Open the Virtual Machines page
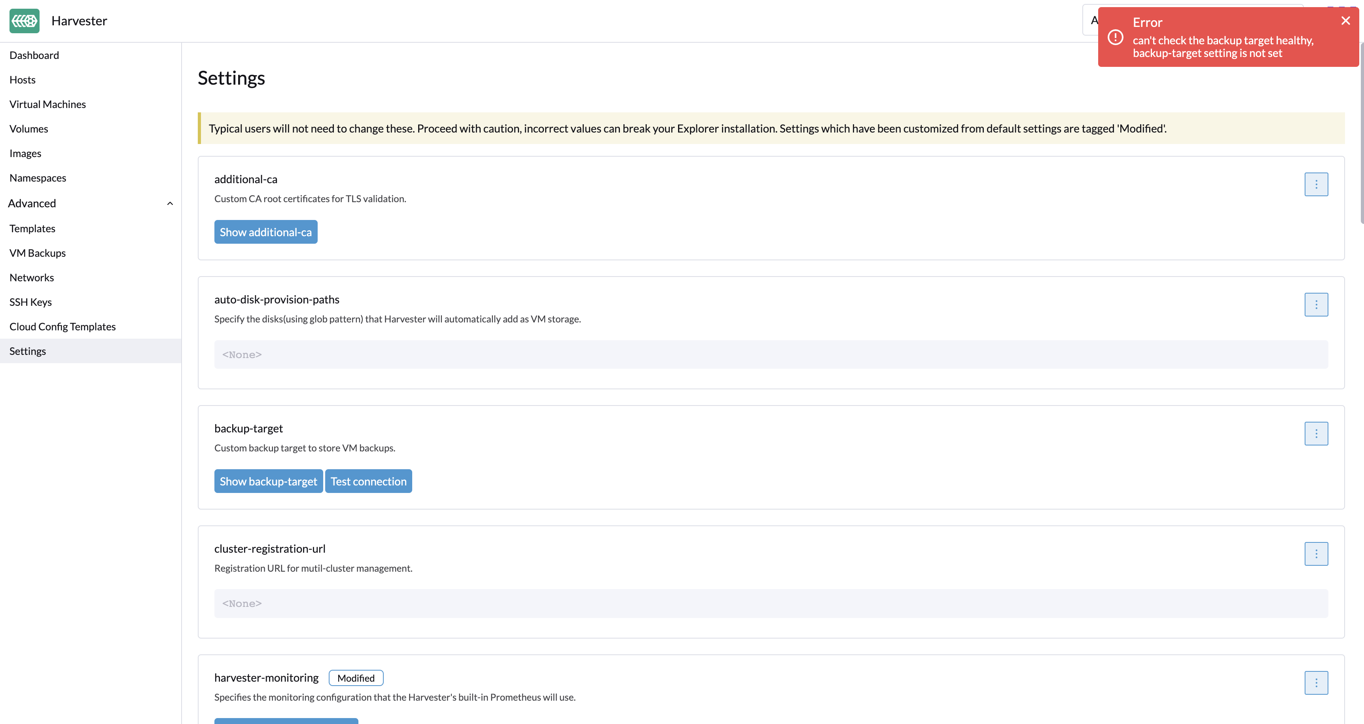1364x724 pixels. (x=47, y=104)
